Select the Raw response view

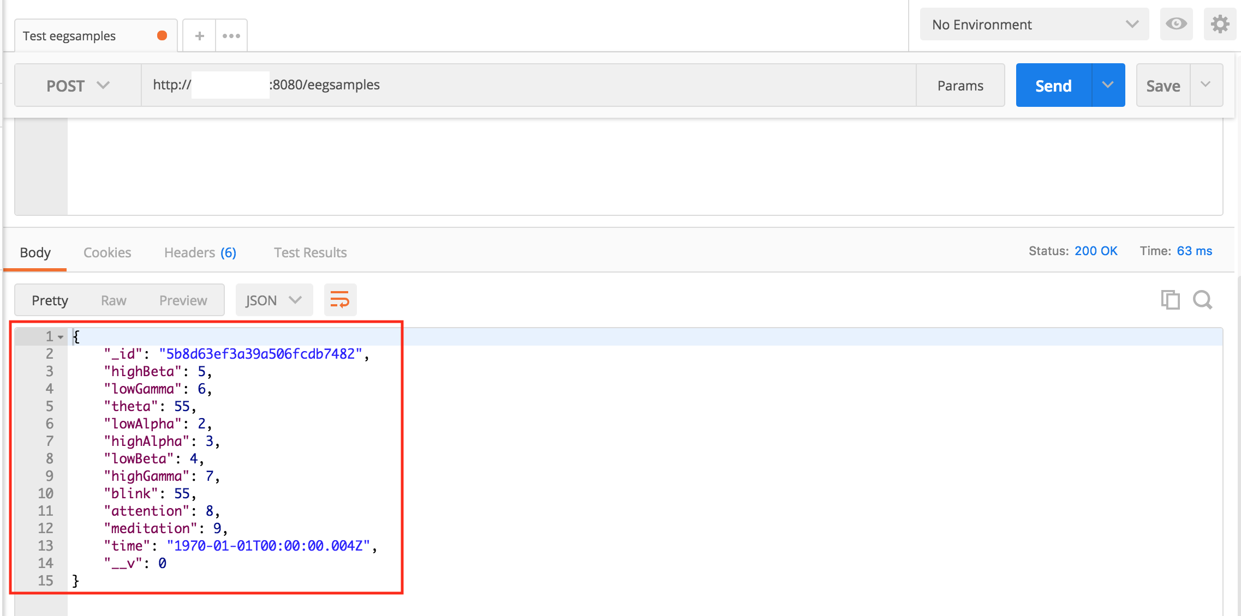[113, 299]
